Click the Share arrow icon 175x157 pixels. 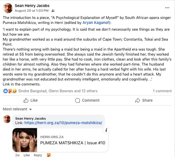point(137,100)
